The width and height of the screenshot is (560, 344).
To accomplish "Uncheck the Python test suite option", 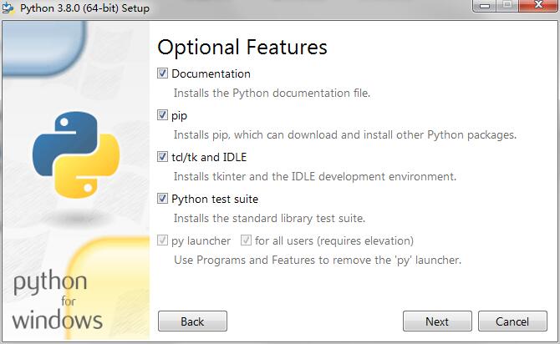I will 163,199.
